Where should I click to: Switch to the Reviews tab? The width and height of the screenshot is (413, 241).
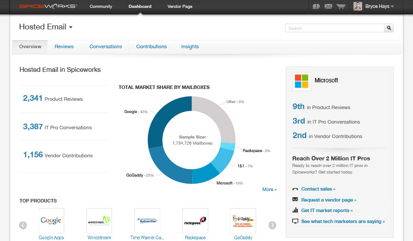[x=64, y=46]
